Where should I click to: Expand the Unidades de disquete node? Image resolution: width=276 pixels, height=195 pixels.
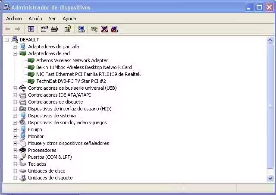pyautogui.click(x=15, y=178)
